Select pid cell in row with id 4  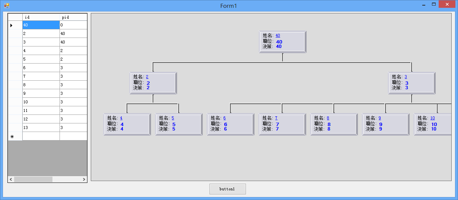[73, 51]
